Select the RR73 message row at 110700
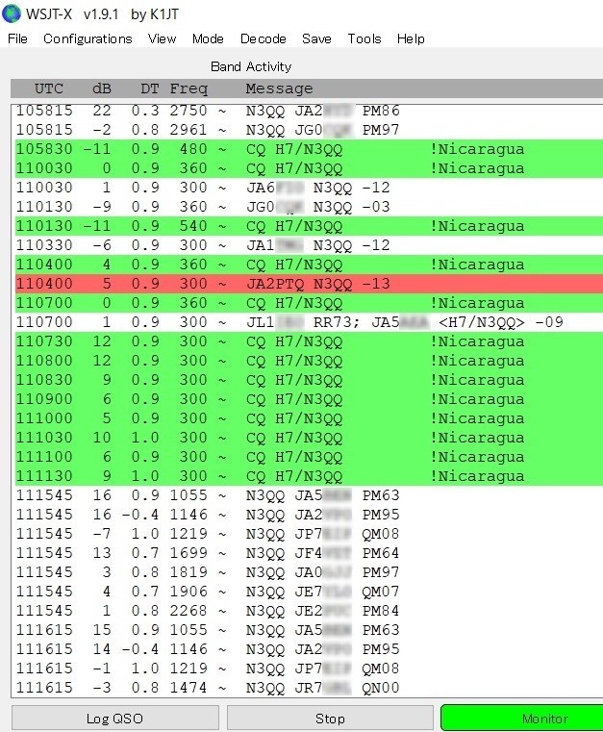The width and height of the screenshot is (603, 732). point(309,322)
